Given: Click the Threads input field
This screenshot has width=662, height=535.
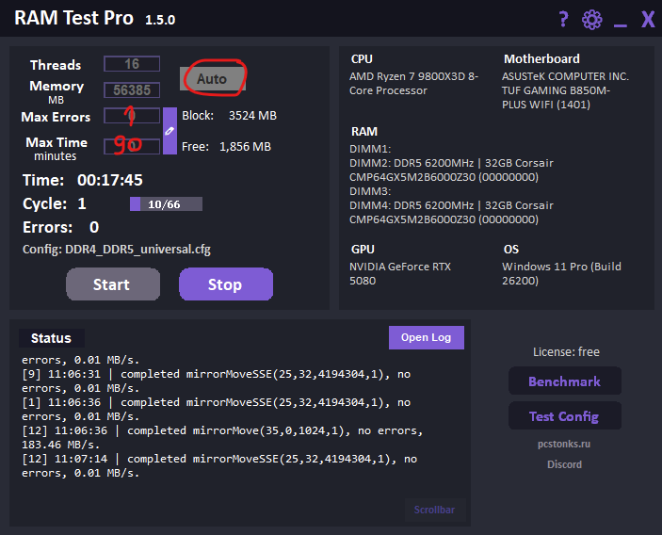Looking at the screenshot, I should coord(132,64).
